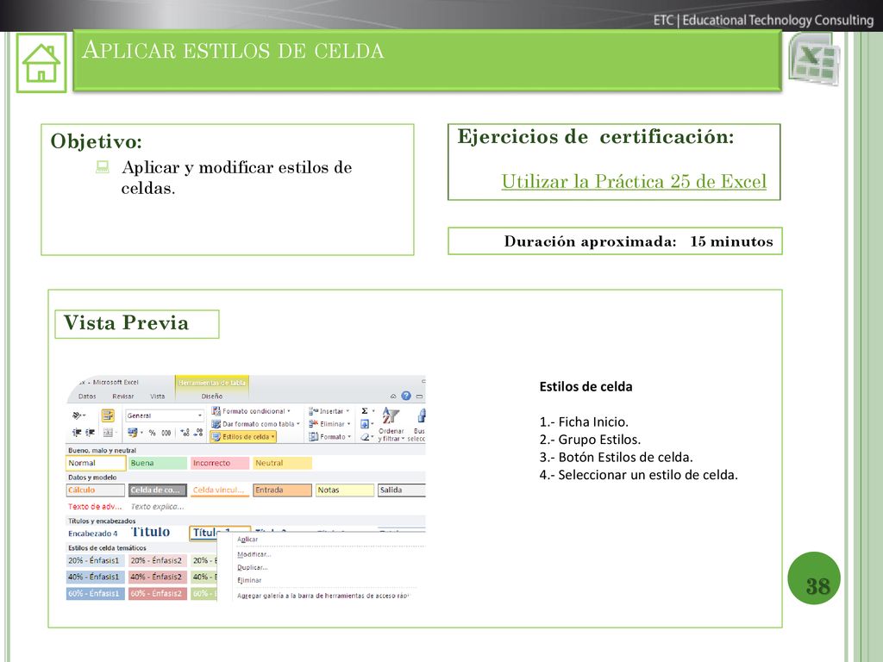Click the AutoSum sigma icon
883x662 pixels.
tap(365, 411)
